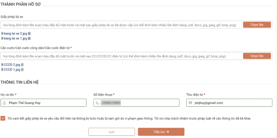
Task: Click trash icon next to CCCD 1.jpg
Action: point(22,70)
